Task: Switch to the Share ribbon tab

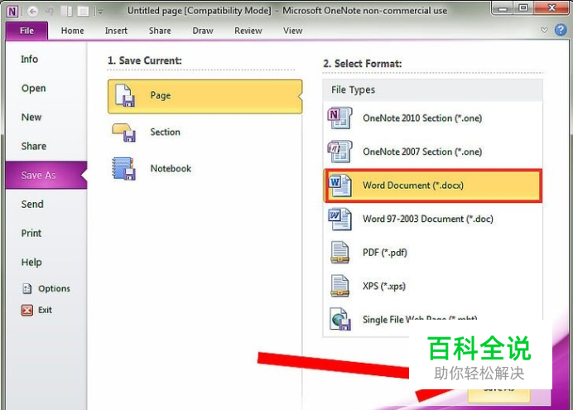Action: point(160,31)
